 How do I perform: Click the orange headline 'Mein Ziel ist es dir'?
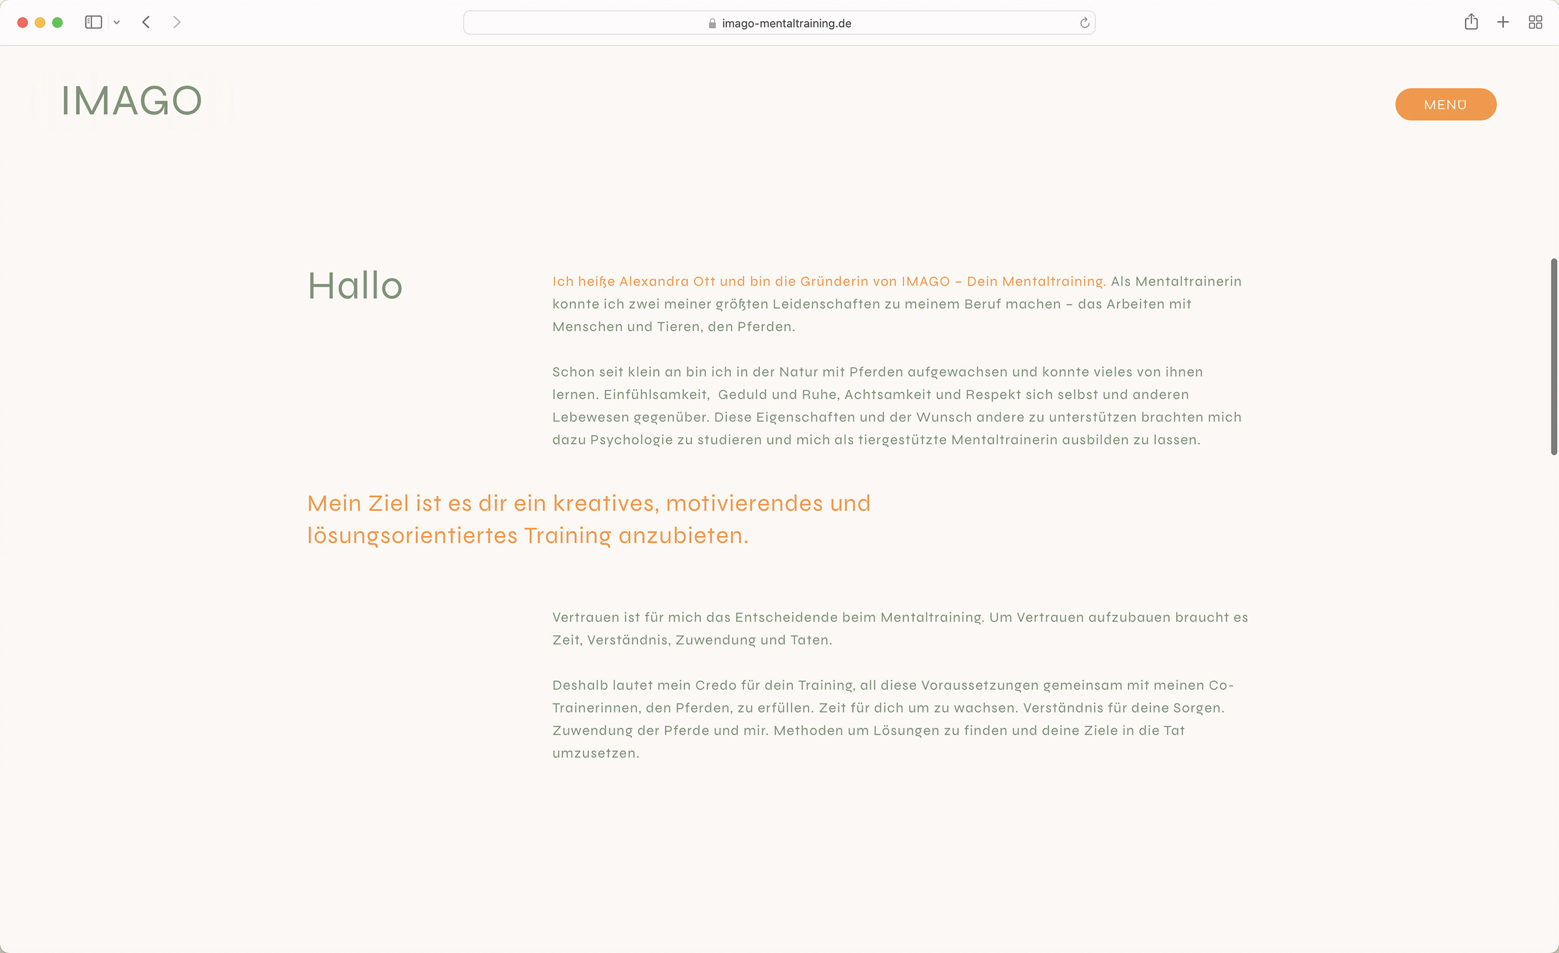point(589,519)
